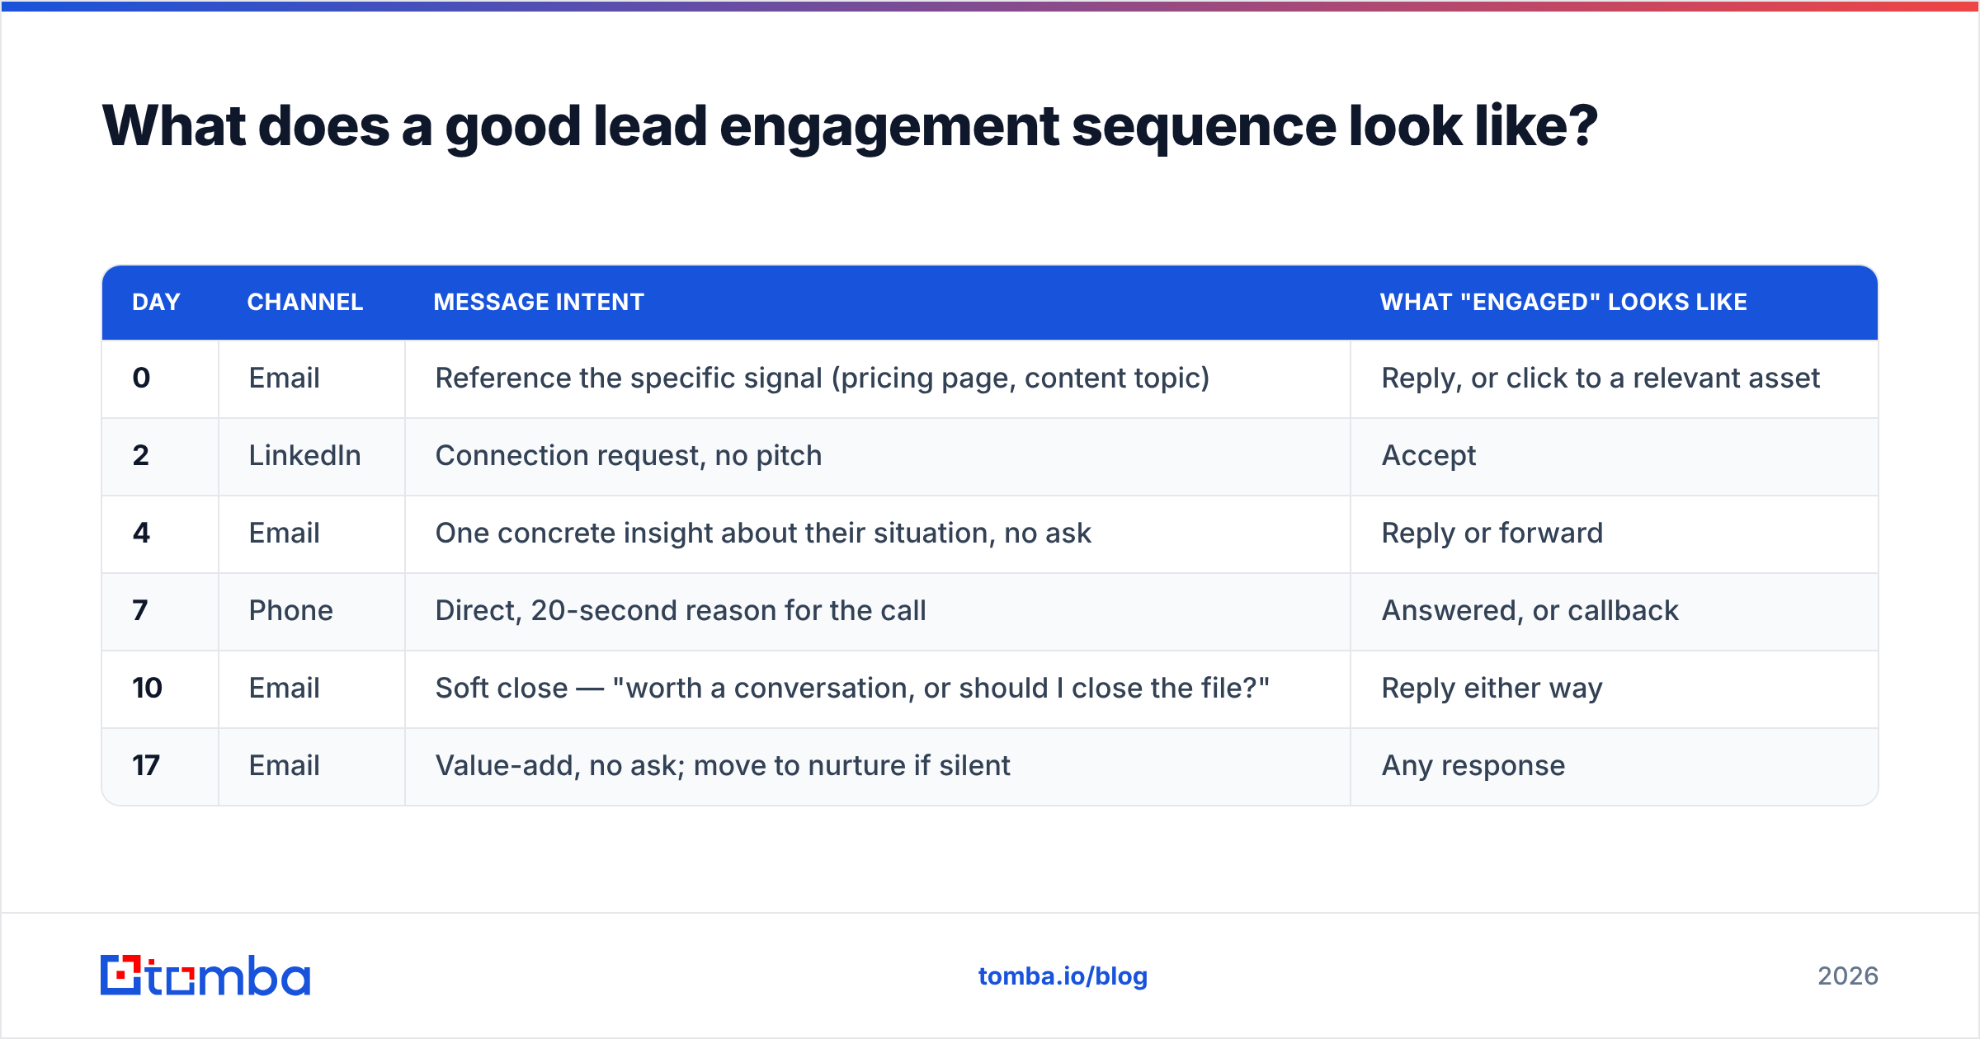Click the page title heading

pos(850,126)
